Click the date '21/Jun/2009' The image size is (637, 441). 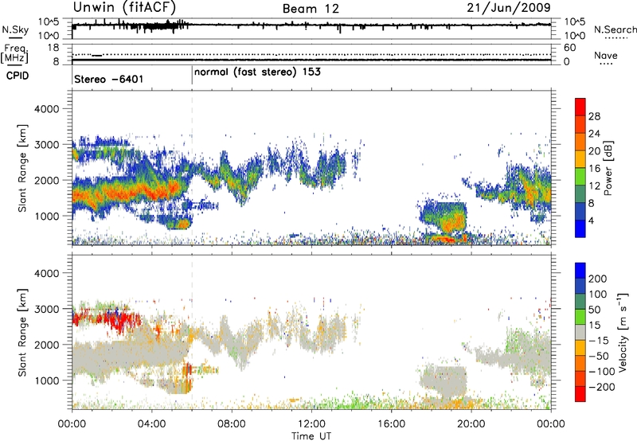[x=509, y=8]
